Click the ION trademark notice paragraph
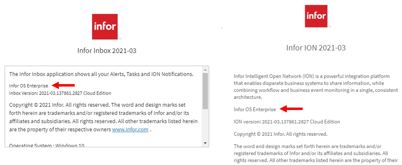This screenshot has width=402, height=165. pyautogui.click(x=312, y=153)
